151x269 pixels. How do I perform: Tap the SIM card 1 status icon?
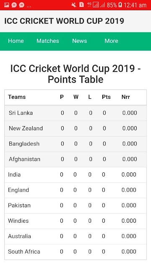click(x=82, y=5)
